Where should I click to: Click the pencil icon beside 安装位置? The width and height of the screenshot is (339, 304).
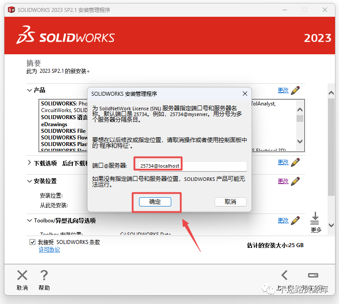pyautogui.click(x=295, y=181)
